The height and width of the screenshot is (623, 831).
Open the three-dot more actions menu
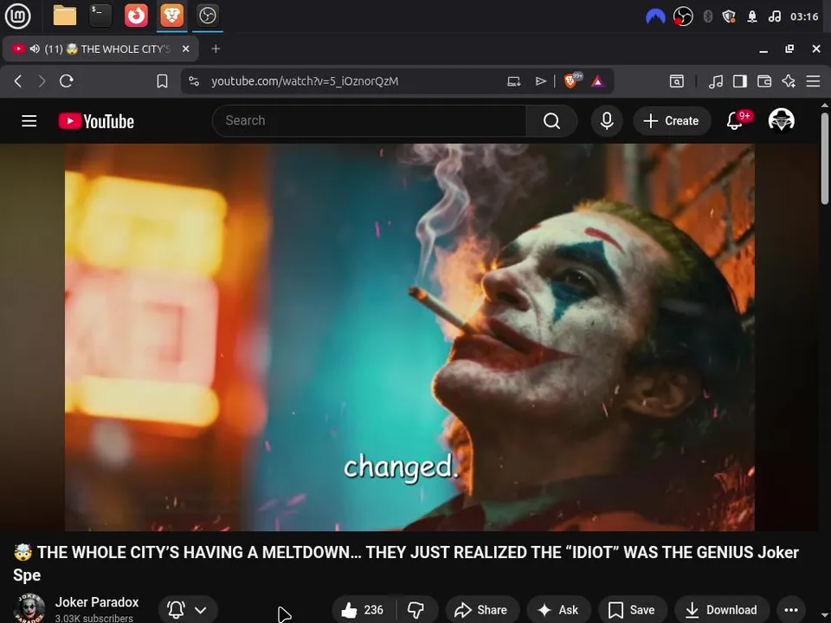(x=790, y=610)
